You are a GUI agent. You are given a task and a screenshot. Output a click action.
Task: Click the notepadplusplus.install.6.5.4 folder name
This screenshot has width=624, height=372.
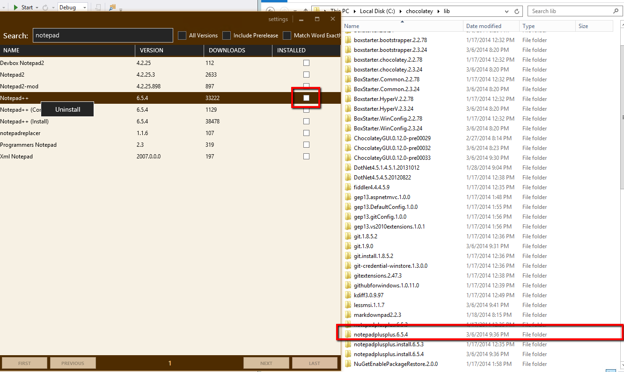(x=389, y=354)
